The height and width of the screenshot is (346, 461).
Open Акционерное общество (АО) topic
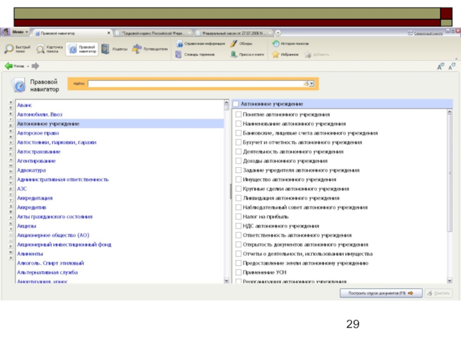(53, 235)
